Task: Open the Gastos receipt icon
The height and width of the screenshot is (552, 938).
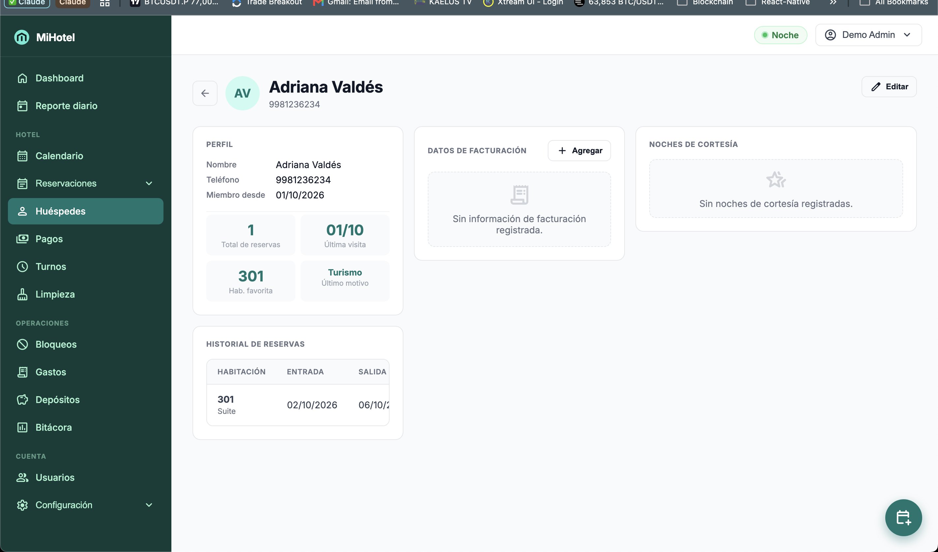Action: 22,372
